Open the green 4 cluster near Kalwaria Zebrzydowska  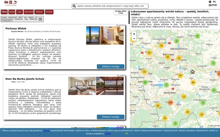[214, 90]
